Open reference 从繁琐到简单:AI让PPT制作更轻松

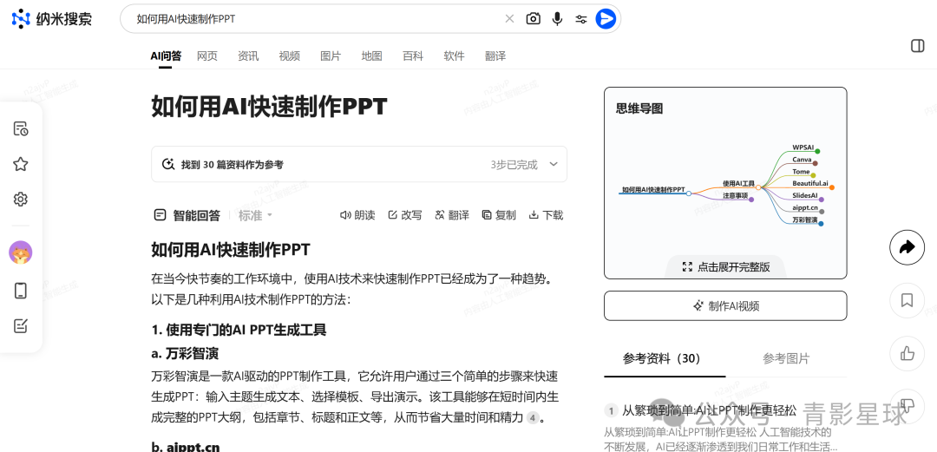pyautogui.click(x=710, y=410)
